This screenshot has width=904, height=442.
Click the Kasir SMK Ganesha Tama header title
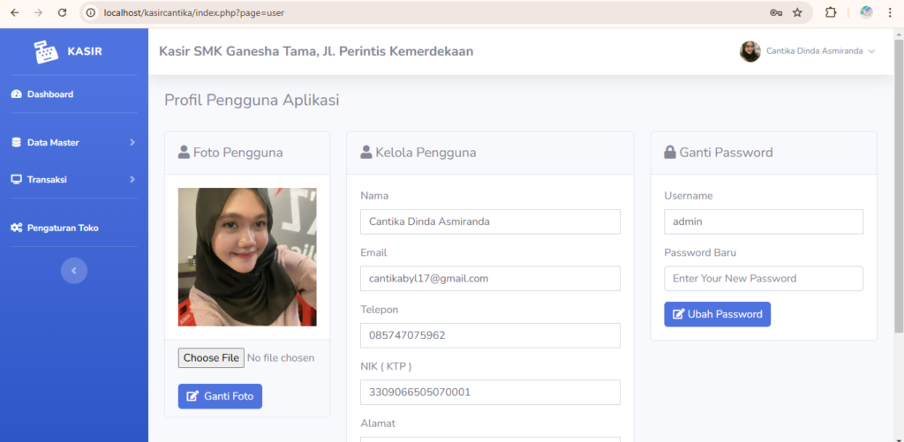pyautogui.click(x=316, y=51)
